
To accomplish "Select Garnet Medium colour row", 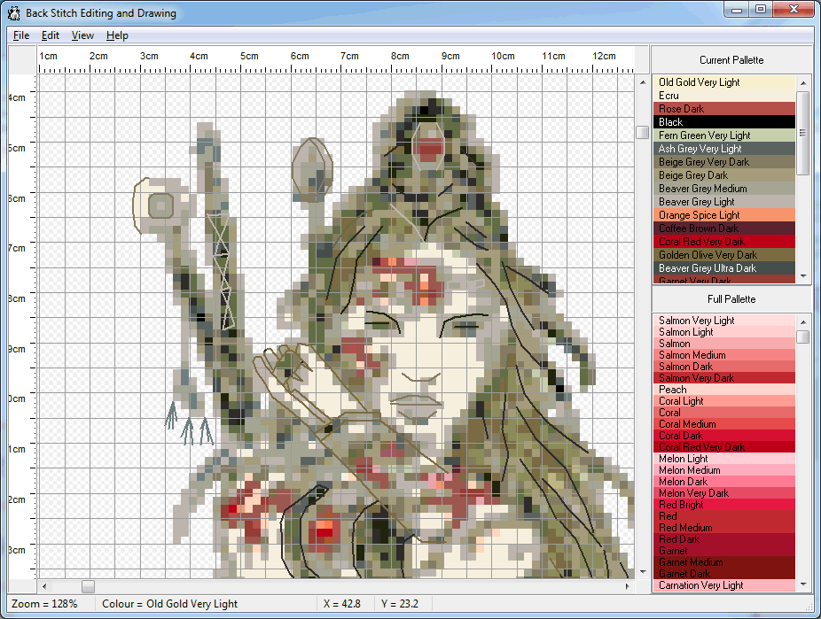I will tap(724, 562).
